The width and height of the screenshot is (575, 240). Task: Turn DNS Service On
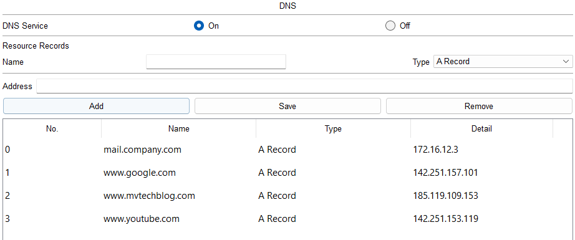[199, 26]
